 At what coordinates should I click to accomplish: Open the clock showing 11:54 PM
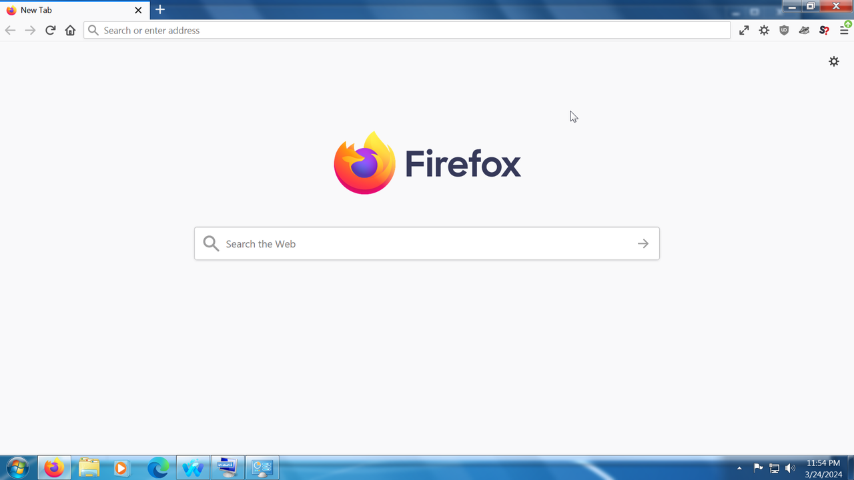tap(823, 468)
